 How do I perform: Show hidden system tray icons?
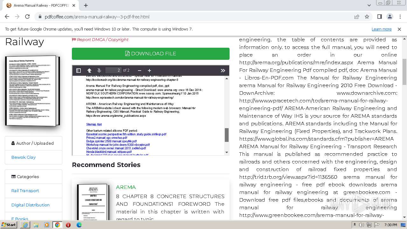355,225
